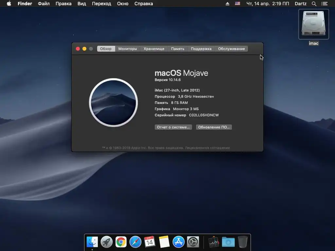Image resolution: width=335 pixels, height=251 pixels.
Task: Click the macOS Mojave title text
Action: point(181,73)
